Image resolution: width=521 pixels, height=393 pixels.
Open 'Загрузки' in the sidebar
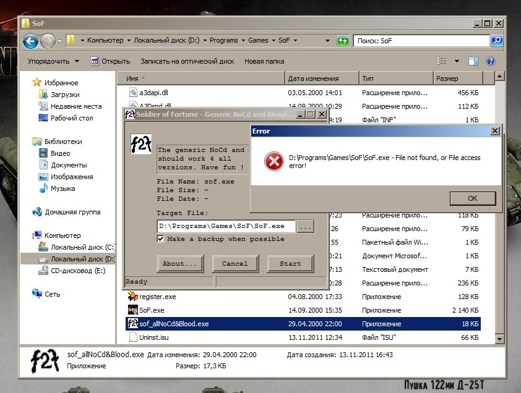pos(65,95)
